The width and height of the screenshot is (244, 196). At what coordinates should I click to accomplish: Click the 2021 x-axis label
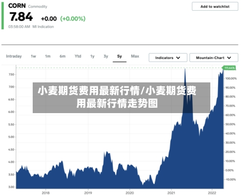pyautogui.click(x=171, y=193)
